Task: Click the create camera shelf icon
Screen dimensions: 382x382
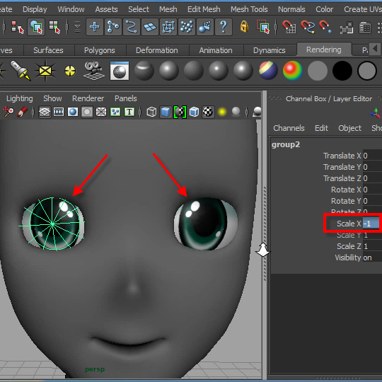Action: click(94, 71)
